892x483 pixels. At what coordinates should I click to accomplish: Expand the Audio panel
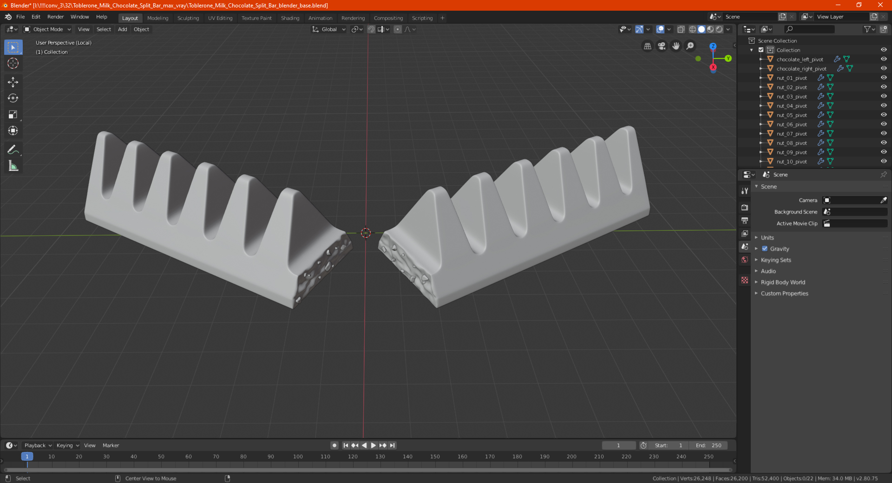[768, 271]
